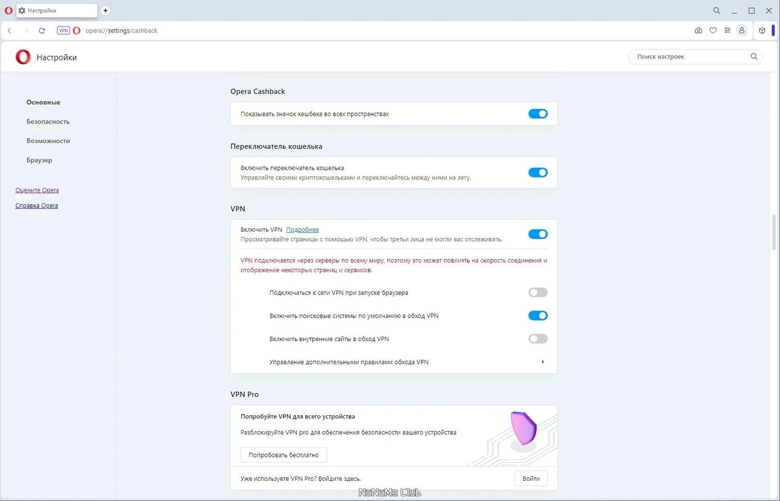
Task: Click the Opera Cashback section heading
Action: 258,92
